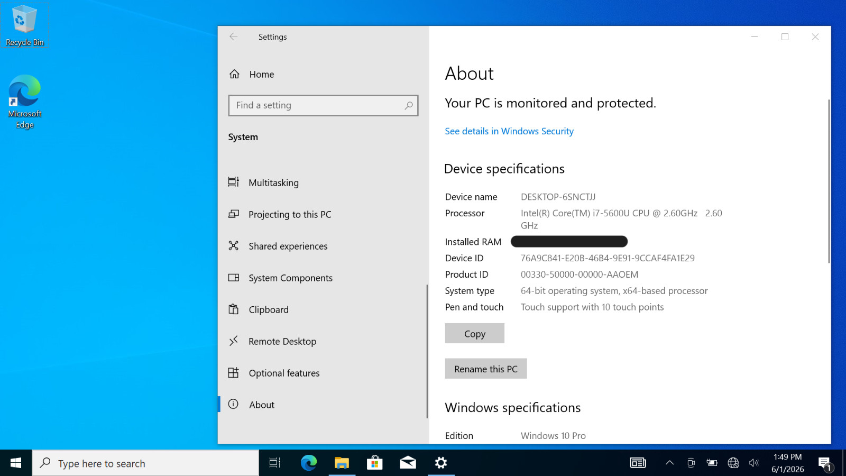Click the Shared experiences icon

pyautogui.click(x=233, y=245)
